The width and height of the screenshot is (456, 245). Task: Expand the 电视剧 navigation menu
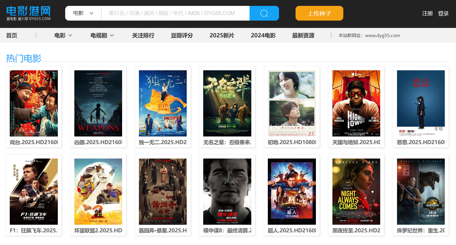(x=102, y=36)
